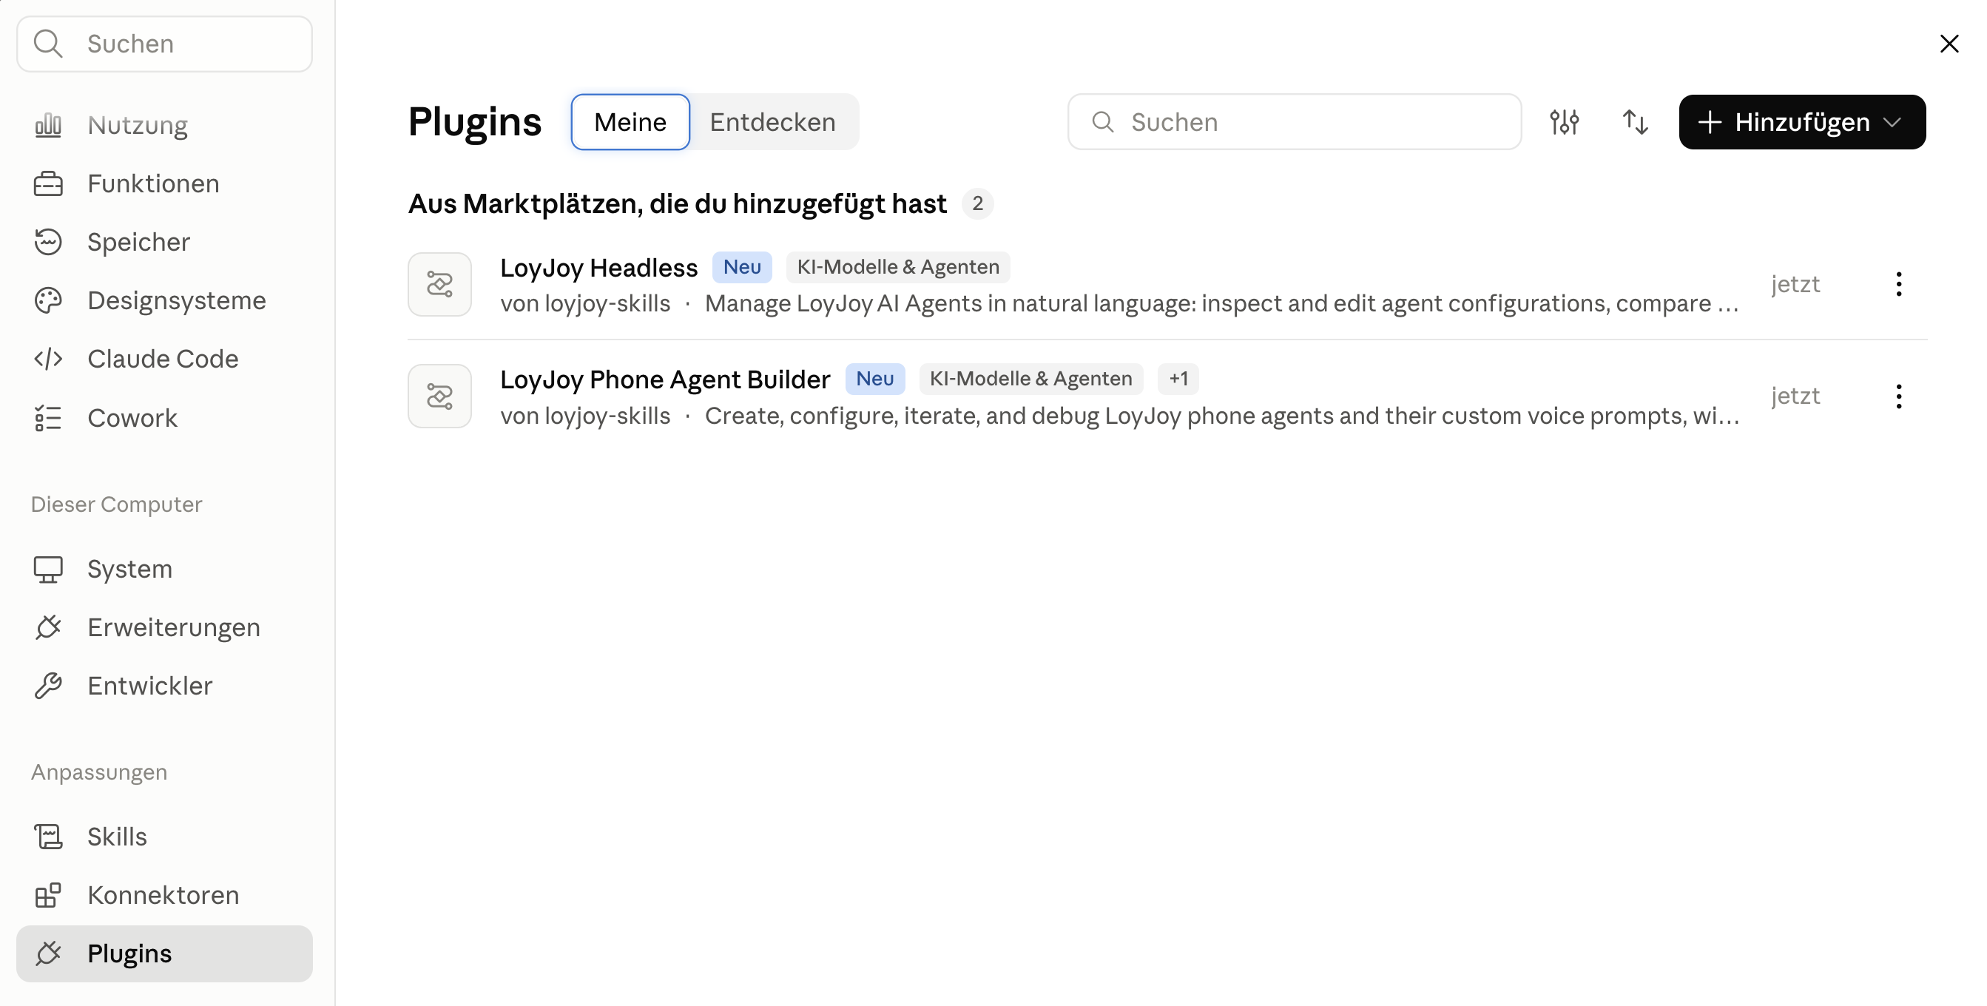Screen dimensions: 1987x1006
Task: Click Neu badge on LoyJoy Headless
Action: point(742,267)
